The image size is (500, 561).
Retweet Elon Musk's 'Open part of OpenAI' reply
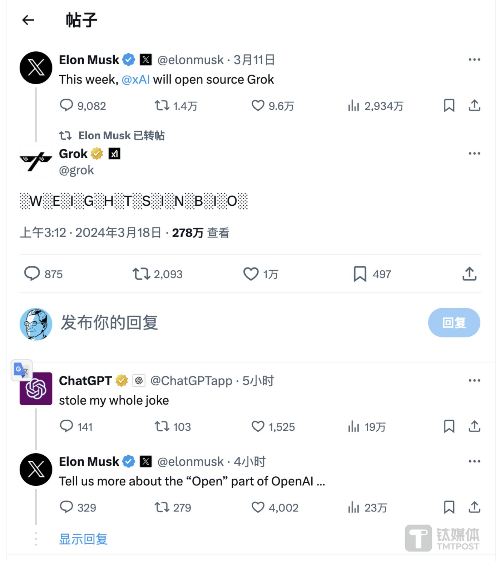pyautogui.click(x=163, y=507)
